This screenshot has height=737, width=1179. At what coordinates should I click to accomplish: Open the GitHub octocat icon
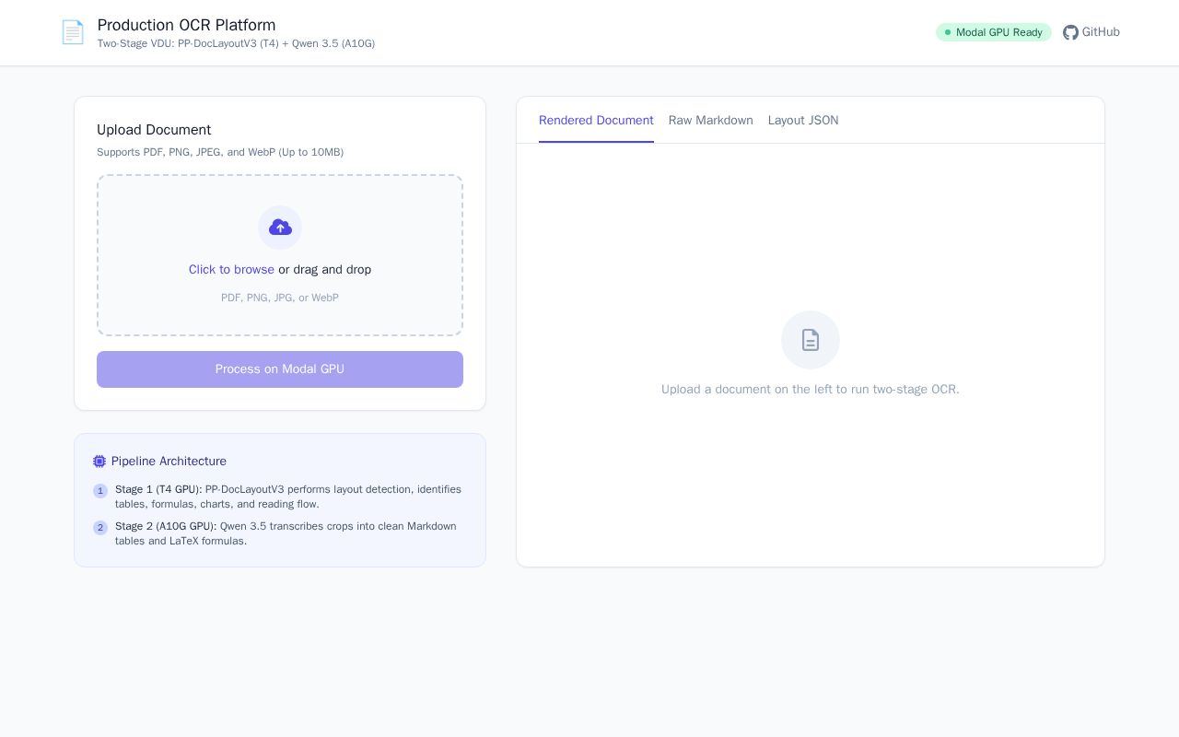[x=1070, y=32]
